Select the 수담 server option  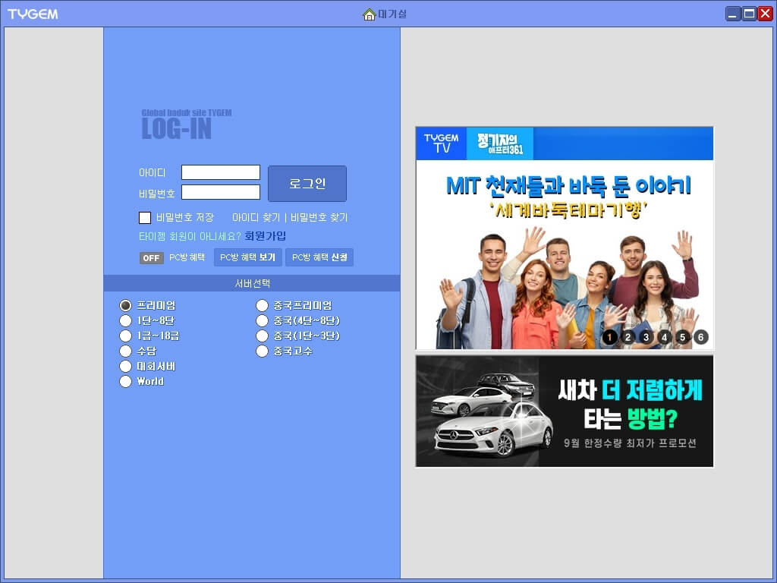(x=125, y=351)
